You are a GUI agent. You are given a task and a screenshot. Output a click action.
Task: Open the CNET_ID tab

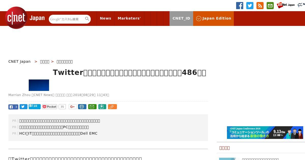[x=181, y=19]
